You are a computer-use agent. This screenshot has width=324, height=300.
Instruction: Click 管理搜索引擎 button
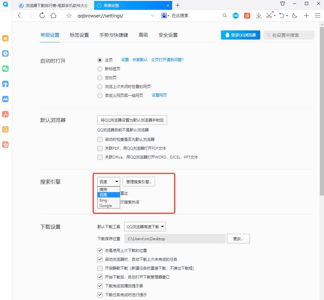pyautogui.click(x=139, y=182)
